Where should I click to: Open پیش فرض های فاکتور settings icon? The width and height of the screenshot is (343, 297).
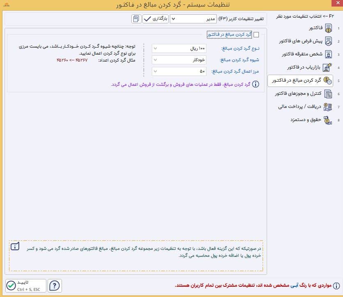click(328, 41)
